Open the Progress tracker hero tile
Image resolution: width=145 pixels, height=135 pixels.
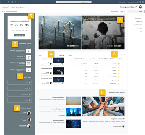tap(103, 32)
